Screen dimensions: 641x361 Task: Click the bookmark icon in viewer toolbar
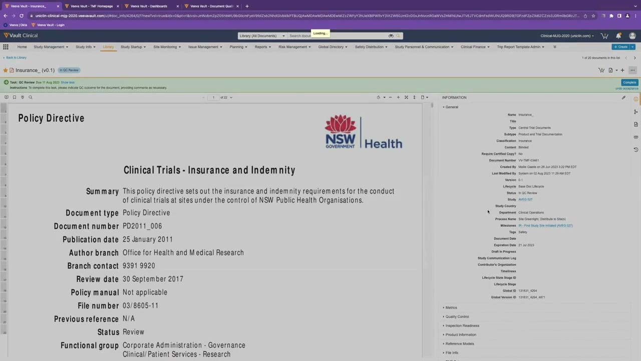click(x=15, y=97)
